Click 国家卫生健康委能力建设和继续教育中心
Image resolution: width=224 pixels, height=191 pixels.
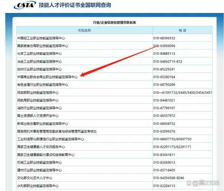click(46, 155)
